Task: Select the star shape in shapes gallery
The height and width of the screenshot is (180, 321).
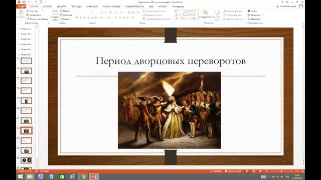Action: pos(194,18)
